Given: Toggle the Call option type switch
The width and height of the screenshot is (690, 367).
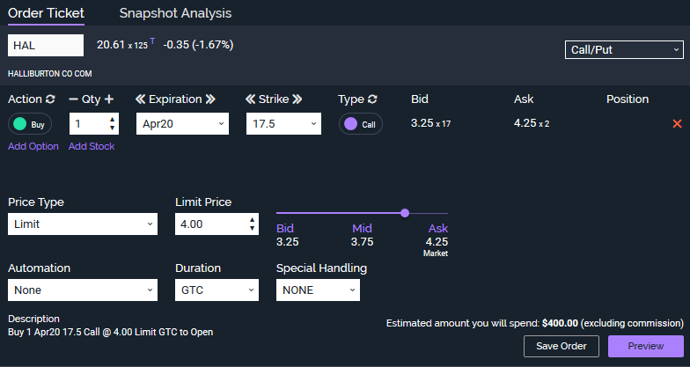Looking at the screenshot, I should click(361, 124).
